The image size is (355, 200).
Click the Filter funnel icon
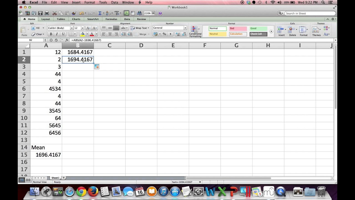tap(117, 13)
